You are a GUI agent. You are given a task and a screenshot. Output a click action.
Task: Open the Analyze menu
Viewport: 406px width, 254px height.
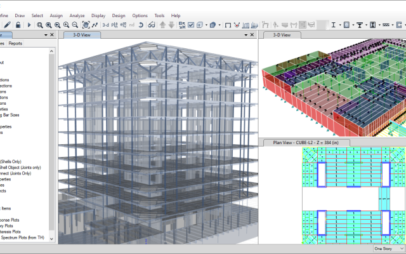76,15
